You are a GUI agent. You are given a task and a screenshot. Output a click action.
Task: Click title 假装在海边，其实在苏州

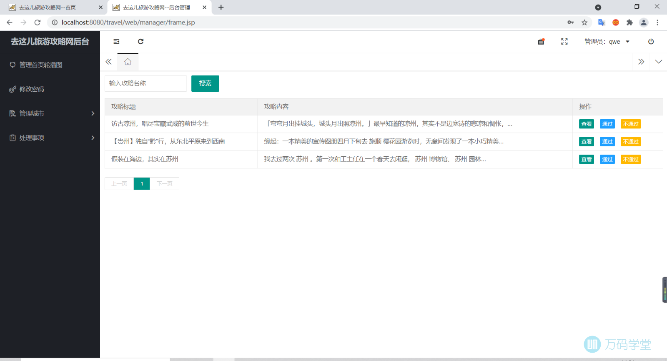pos(145,159)
